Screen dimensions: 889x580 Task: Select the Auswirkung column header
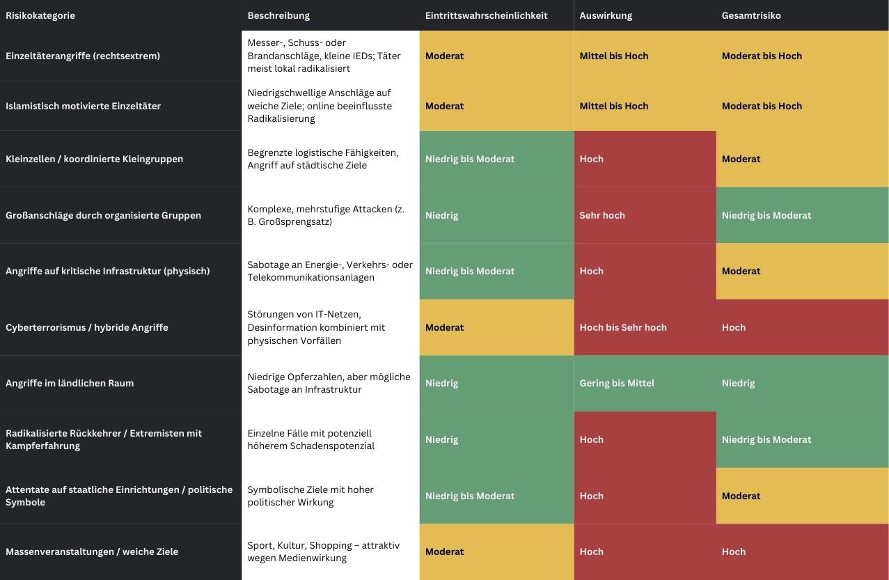pyautogui.click(x=607, y=15)
